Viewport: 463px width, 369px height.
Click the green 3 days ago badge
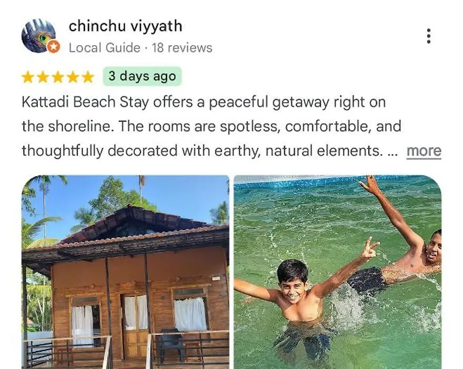pos(142,76)
